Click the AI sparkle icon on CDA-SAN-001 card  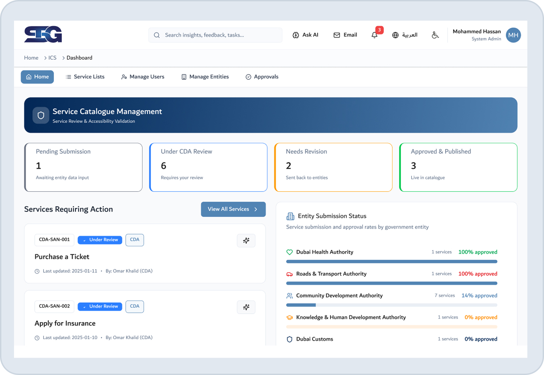point(246,240)
